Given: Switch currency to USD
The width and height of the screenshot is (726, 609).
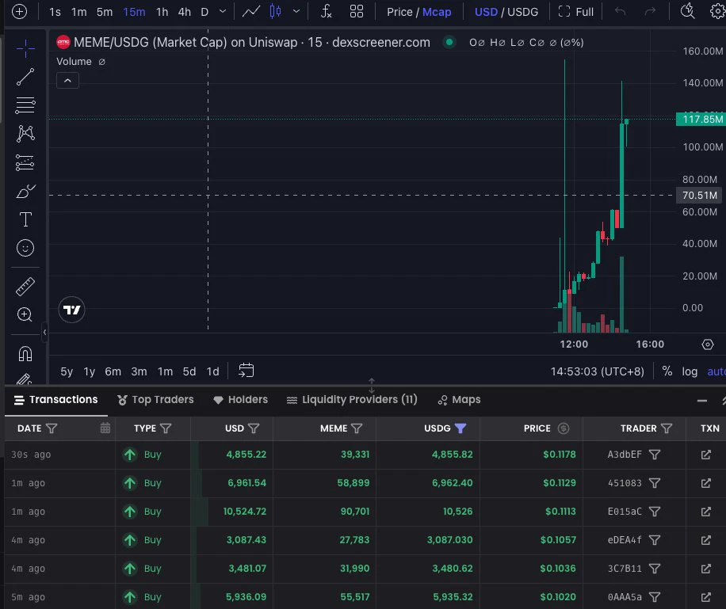Looking at the screenshot, I should click(486, 12).
